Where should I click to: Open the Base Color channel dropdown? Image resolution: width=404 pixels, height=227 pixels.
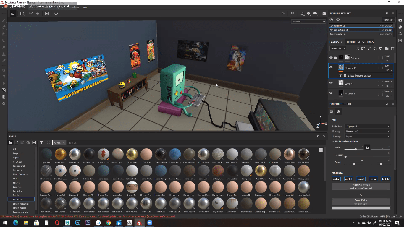coord(338,48)
